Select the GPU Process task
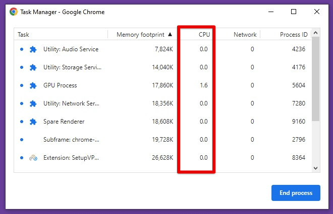Image resolution: width=333 pixels, height=214 pixels. (60, 85)
